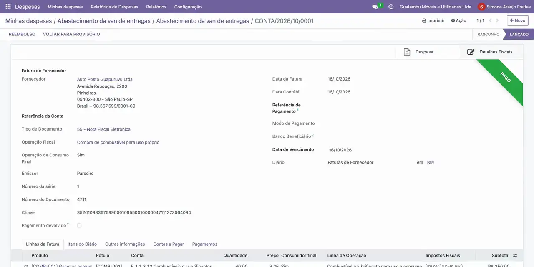Open the activities clock icon
The image size is (534, 267).
click(x=391, y=7)
